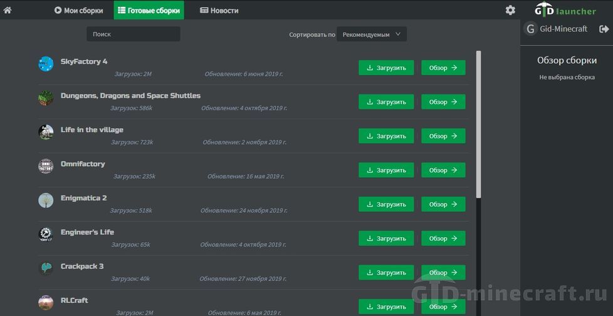
Task: Click the RLCraft pack icon
Action: coord(46,303)
